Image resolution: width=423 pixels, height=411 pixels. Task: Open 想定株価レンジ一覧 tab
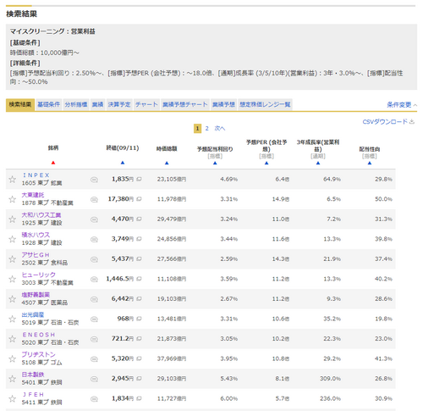coord(265,104)
